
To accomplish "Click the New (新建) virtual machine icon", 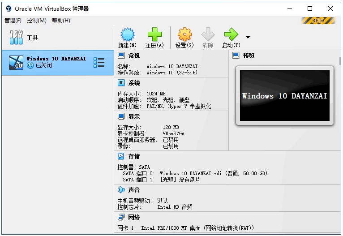I will [127, 35].
